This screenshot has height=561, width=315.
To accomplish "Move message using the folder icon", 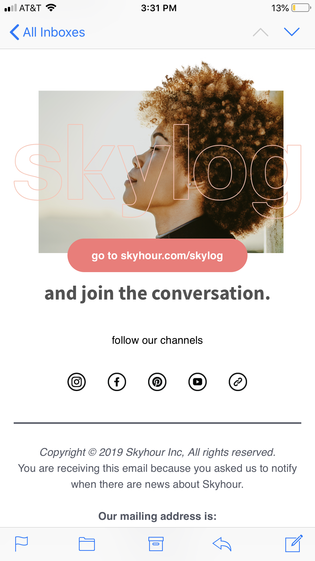I will (87, 544).
